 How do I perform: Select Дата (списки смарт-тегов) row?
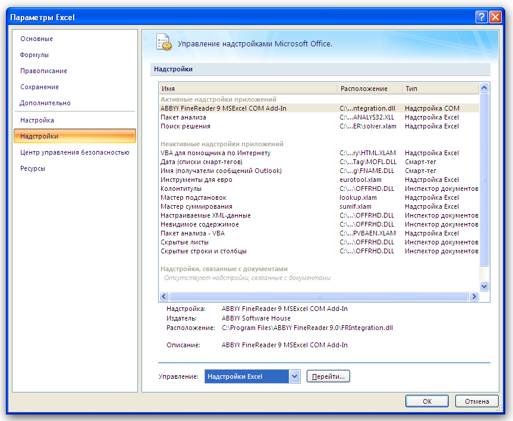click(x=319, y=162)
